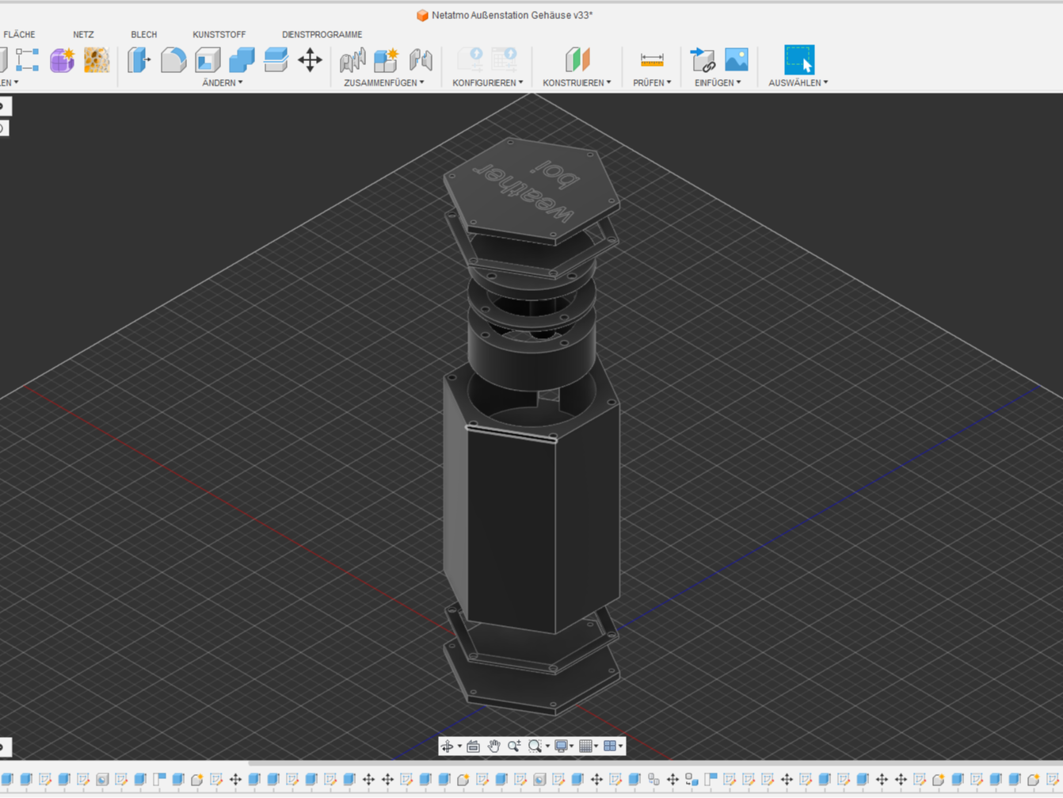The width and height of the screenshot is (1063, 798).
Task: Open the ZUSAMMENFÜGEN dropdown menu
Action: pyautogui.click(x=383, y=82)
